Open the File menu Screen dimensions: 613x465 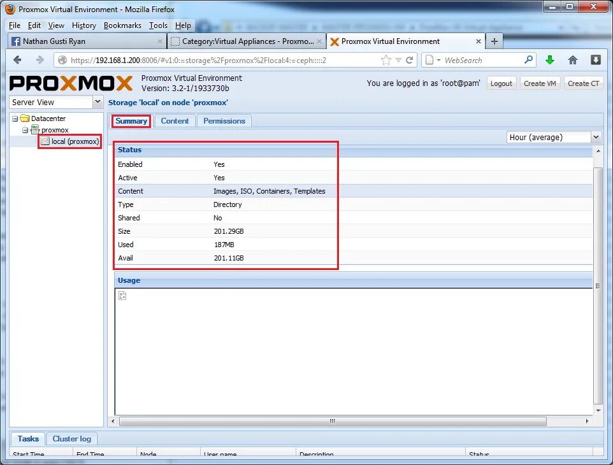[x=15, y=25]
